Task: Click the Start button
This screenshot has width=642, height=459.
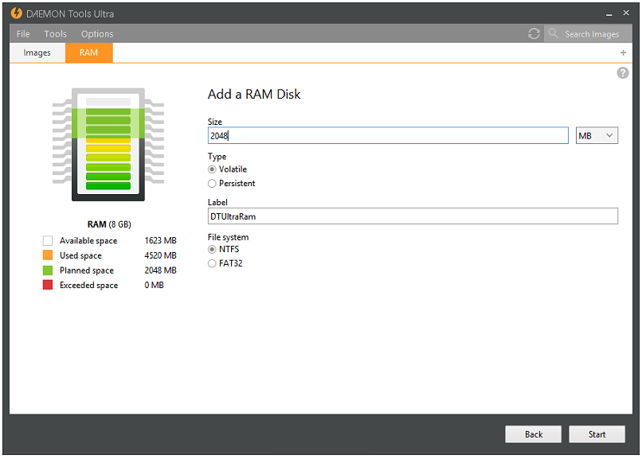Action: point(597,434)
